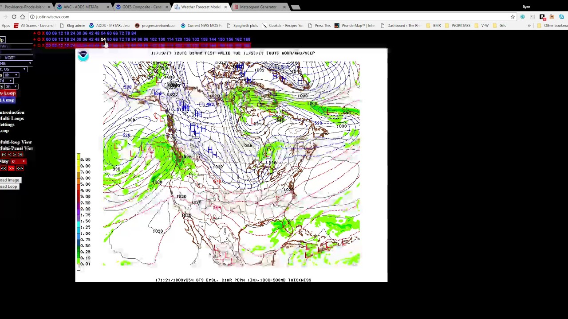Set rock mode with the <-> button
Screen dimensions: 568x319
point(20,168)
